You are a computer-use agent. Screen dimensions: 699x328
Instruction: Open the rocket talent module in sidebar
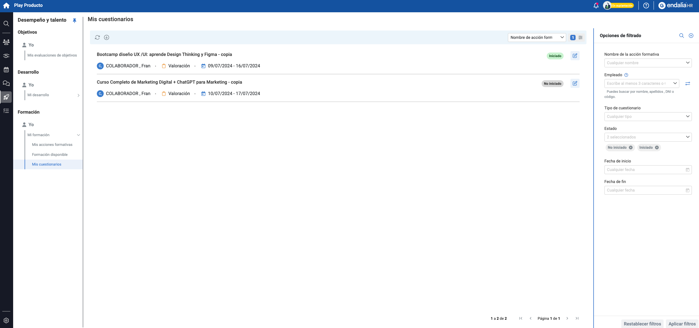click(6, 97)
